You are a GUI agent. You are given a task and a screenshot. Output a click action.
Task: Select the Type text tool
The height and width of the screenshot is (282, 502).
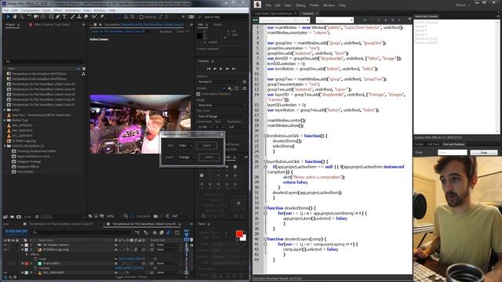(64, 16)
